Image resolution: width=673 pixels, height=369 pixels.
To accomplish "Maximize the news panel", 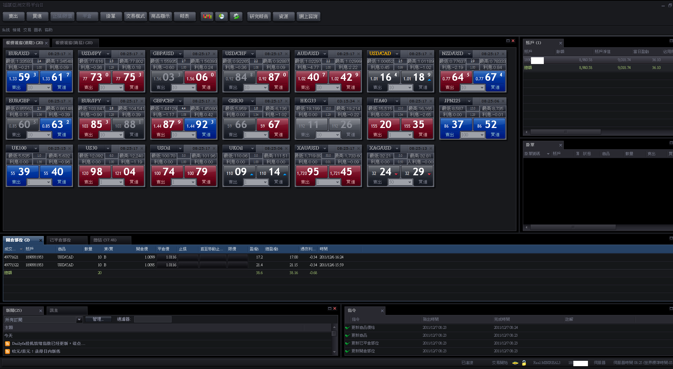I will tap(330, 309).
